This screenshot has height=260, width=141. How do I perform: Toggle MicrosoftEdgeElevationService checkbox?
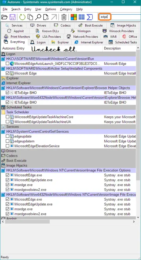click(7, 146)
